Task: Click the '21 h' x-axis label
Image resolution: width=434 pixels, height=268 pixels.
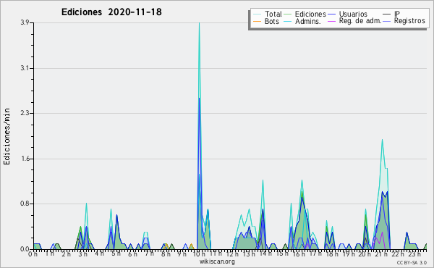Action: coord(381,254)
